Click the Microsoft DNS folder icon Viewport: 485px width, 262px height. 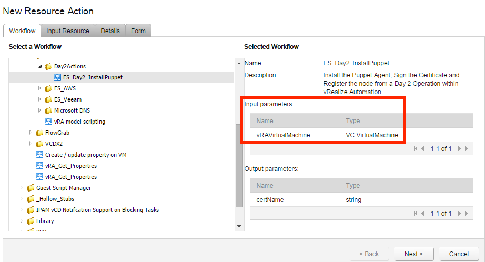49,110
